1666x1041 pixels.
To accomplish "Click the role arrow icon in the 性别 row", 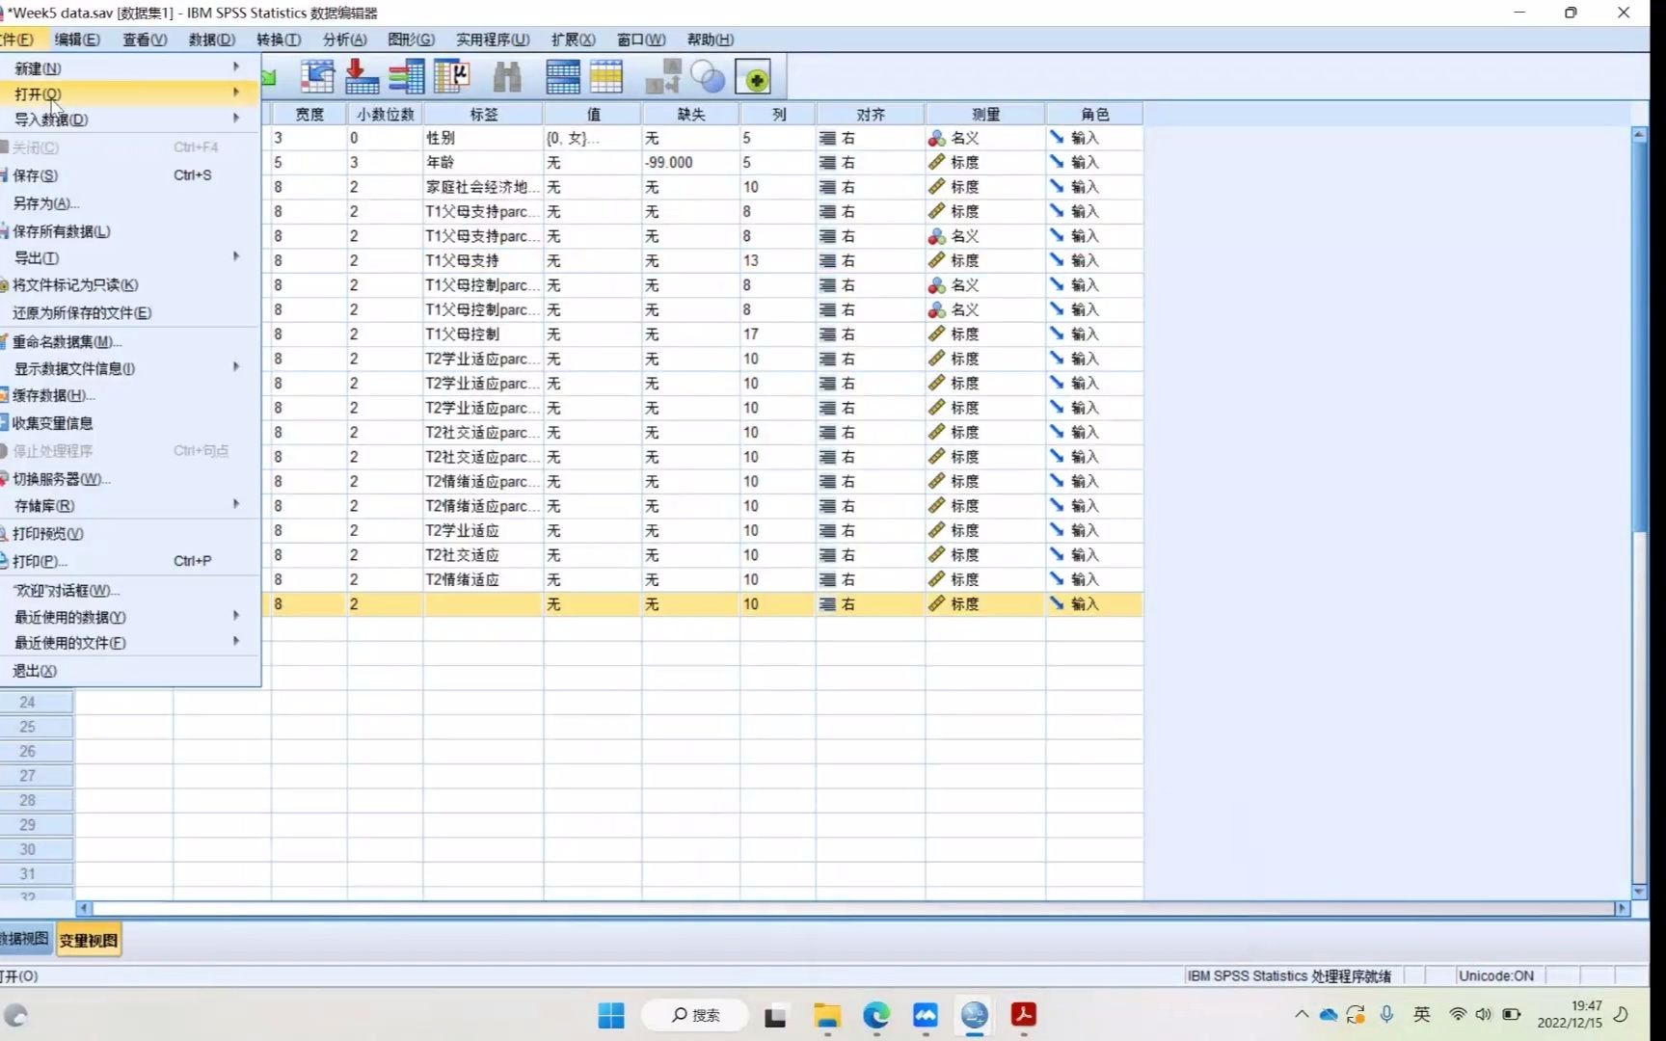I will (1057, 137).
